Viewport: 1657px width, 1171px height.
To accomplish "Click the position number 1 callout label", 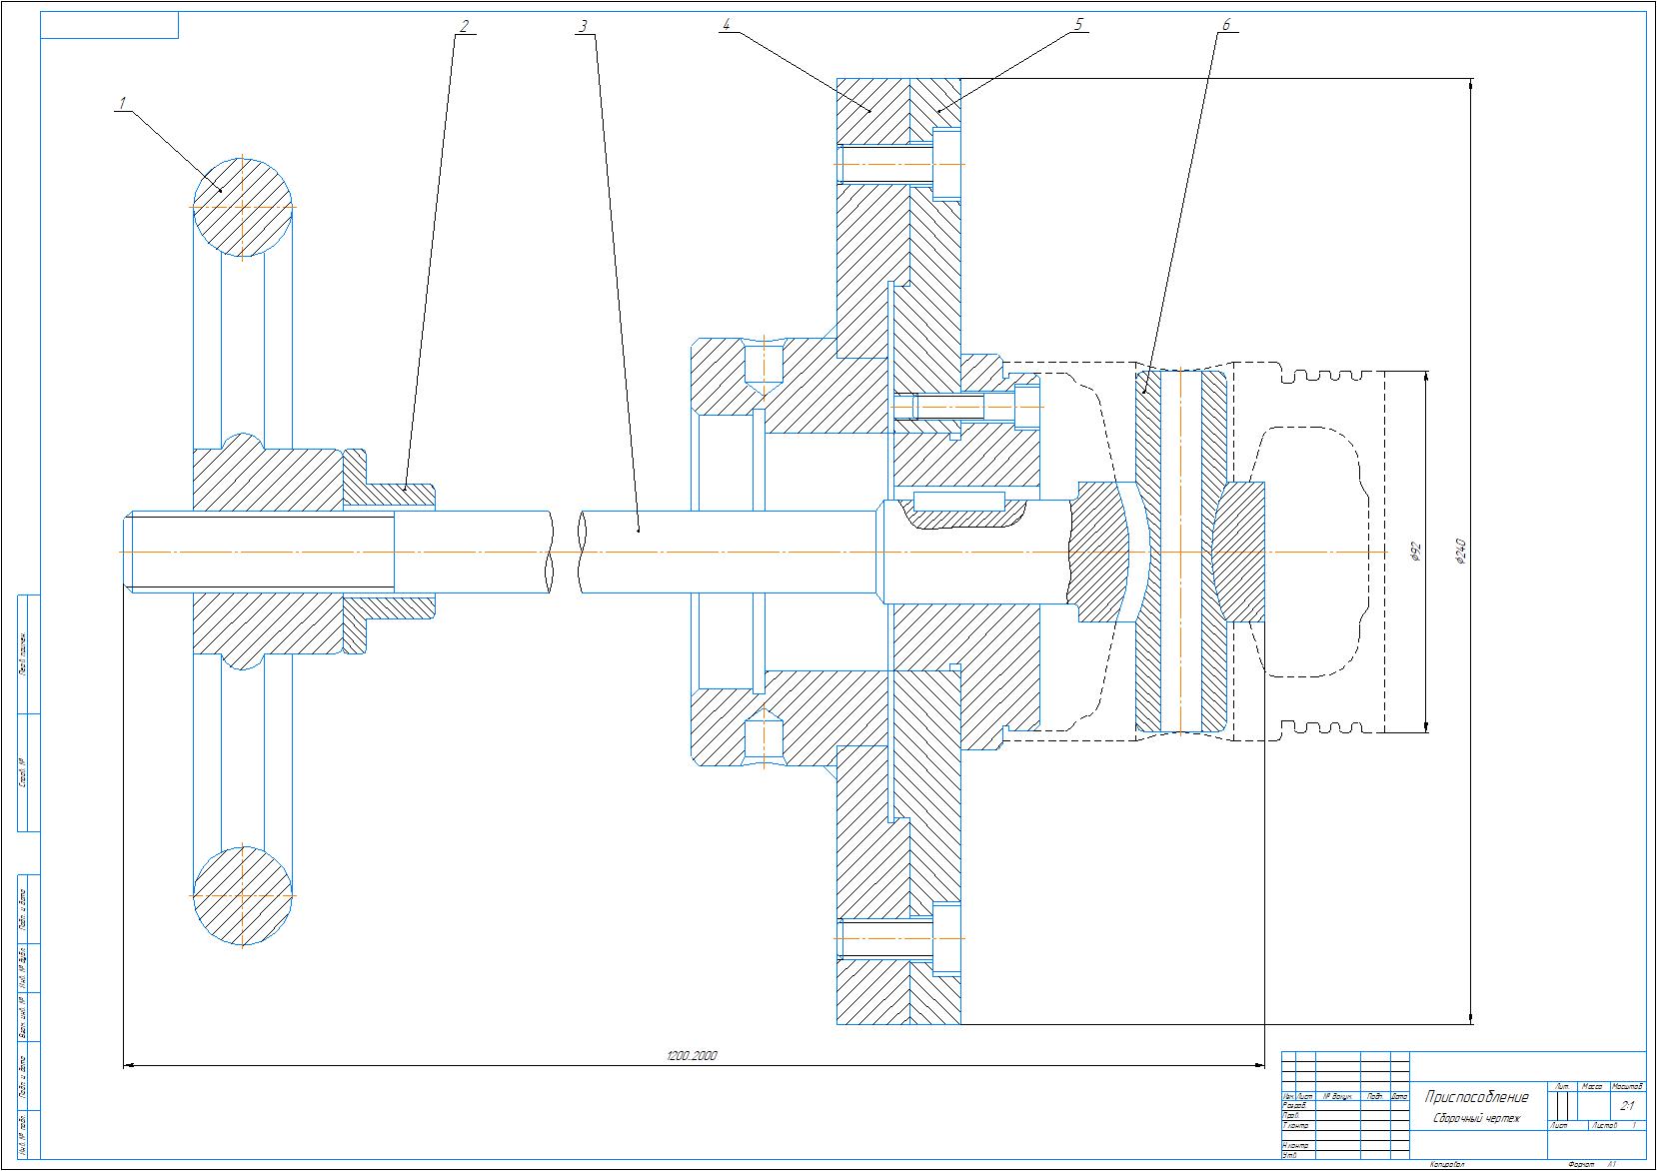I will pos(123,103).
